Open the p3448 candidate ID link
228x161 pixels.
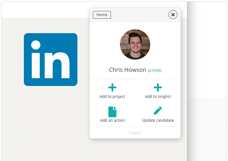click(x=154, y=71)
